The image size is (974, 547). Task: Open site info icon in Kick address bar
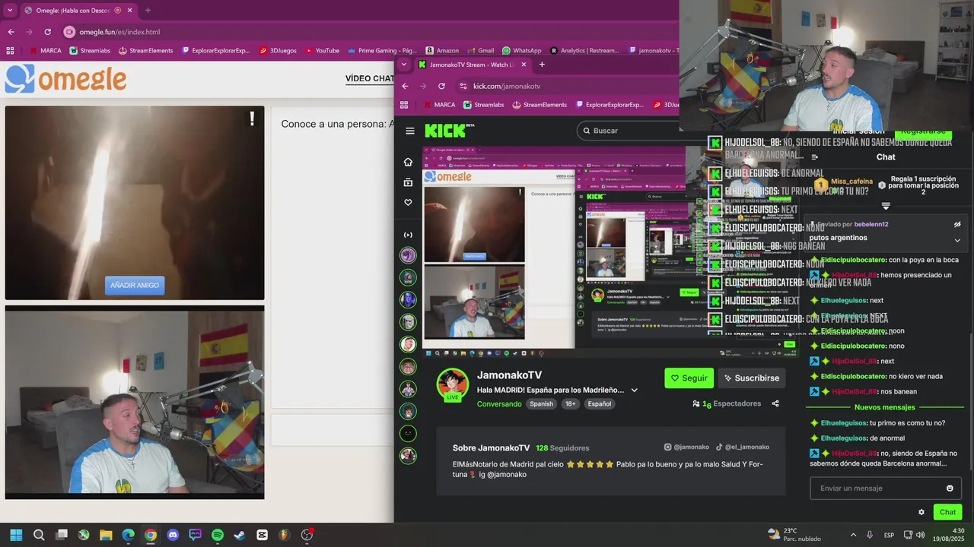pos(464,86)
